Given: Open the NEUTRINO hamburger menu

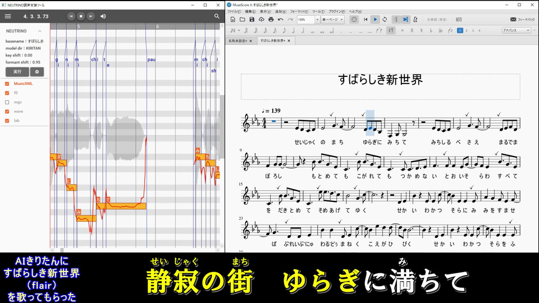Looking at the screenshot, I should click(x=7, y=16).
